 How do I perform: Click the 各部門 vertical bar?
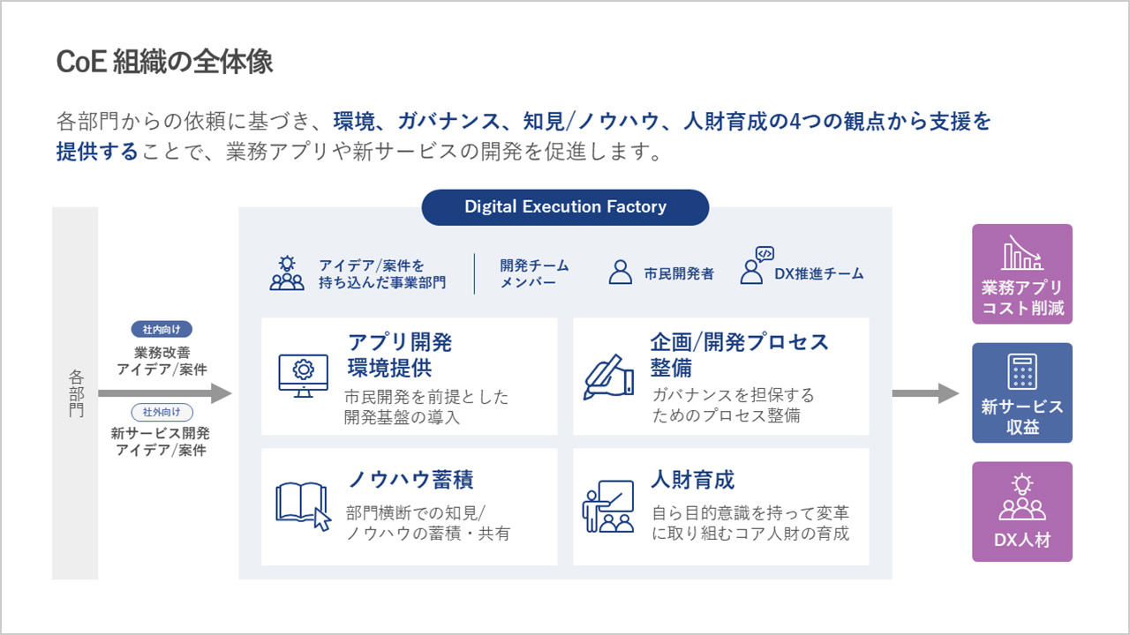point(75,393)
